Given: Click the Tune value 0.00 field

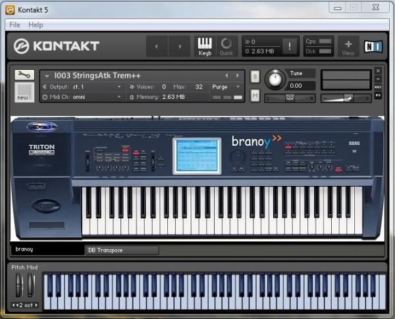Looking at the screenshot, I should click(300, 86).
